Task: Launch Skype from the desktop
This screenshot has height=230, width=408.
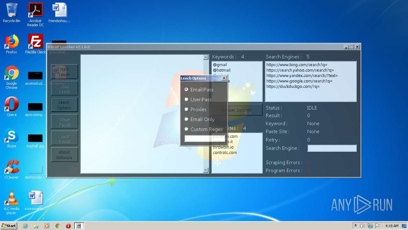Action: tap(11, 138)
